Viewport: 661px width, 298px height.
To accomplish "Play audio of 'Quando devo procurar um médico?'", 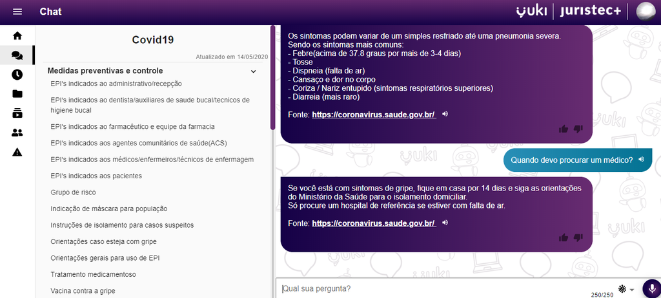I will pyautogui.click(x=642, y=160).
